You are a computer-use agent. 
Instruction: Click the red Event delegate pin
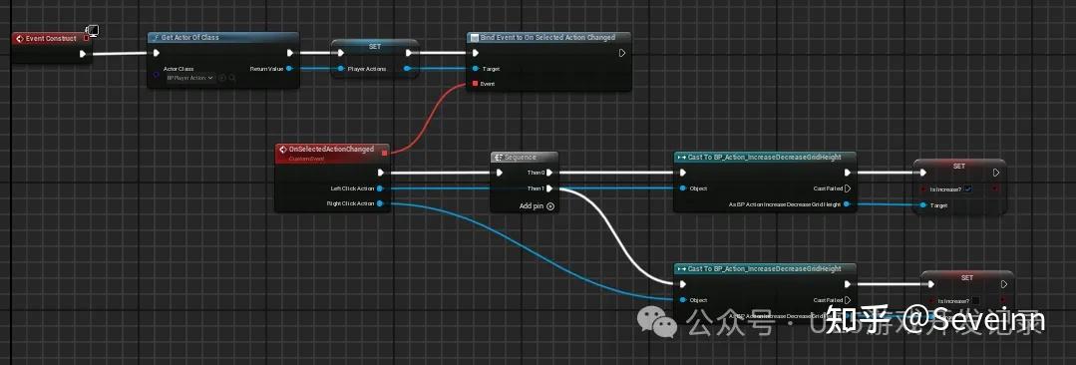click(x=475, y=83)
